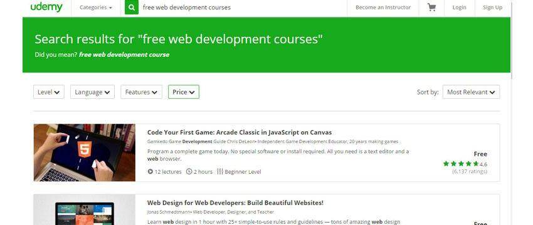Click the '12 lectures' text
Viewport: 533px width, 225px height.
click(168, 172)
